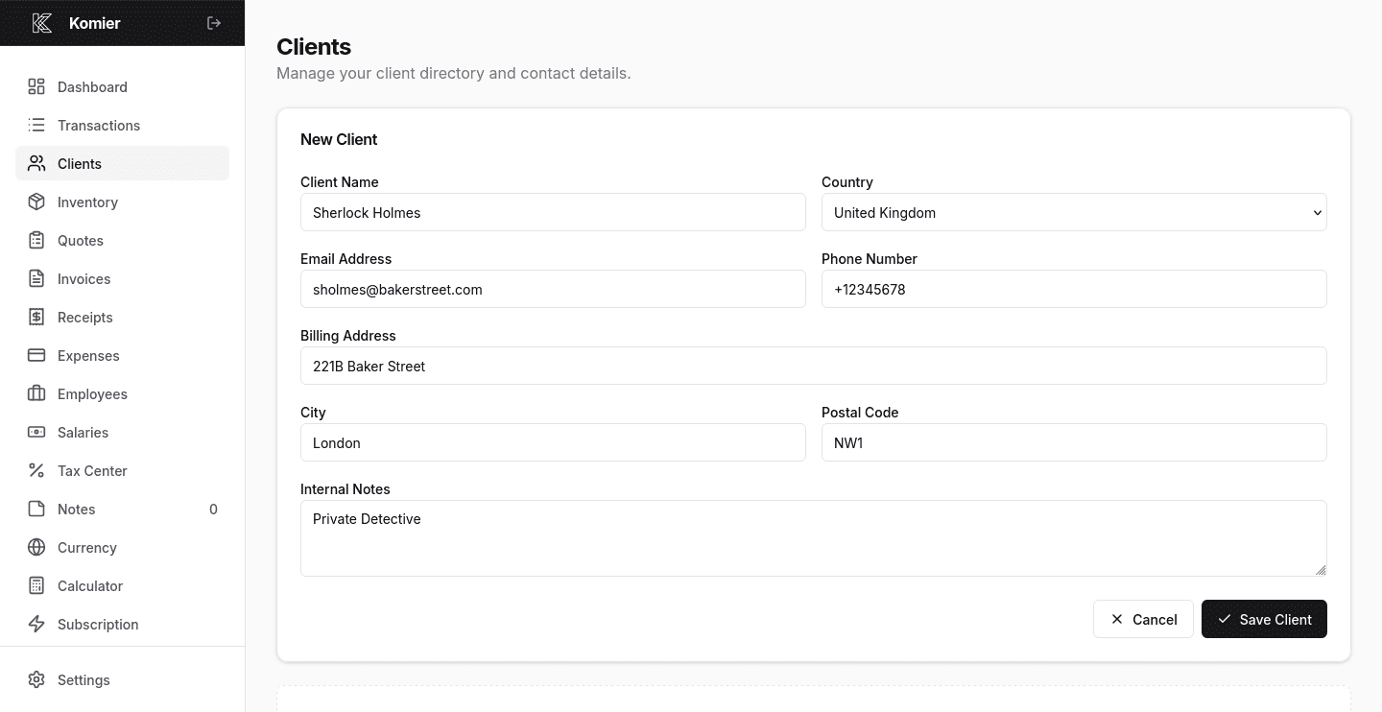Click the Internal Notes text area
The height and width of the screenshot is (712, 1382).
[x=813, y=537]
